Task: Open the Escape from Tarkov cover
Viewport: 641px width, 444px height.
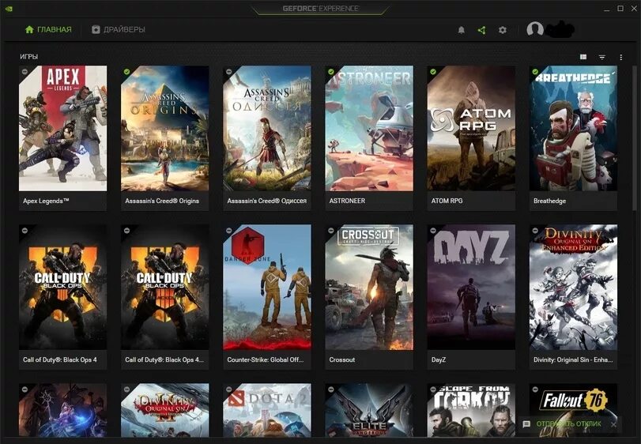Action: 471,410
